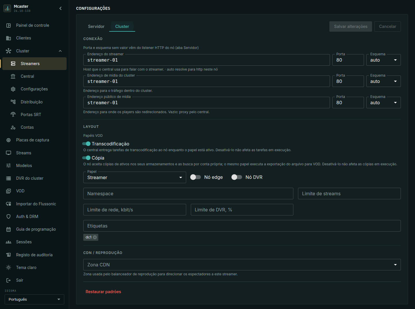
Task: Click Restaurar padrões link
Action: [103, 292]
